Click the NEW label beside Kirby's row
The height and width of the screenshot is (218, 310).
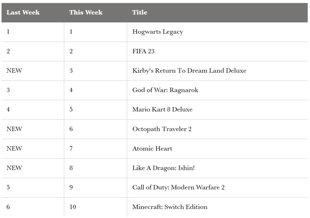click(14, 71)
